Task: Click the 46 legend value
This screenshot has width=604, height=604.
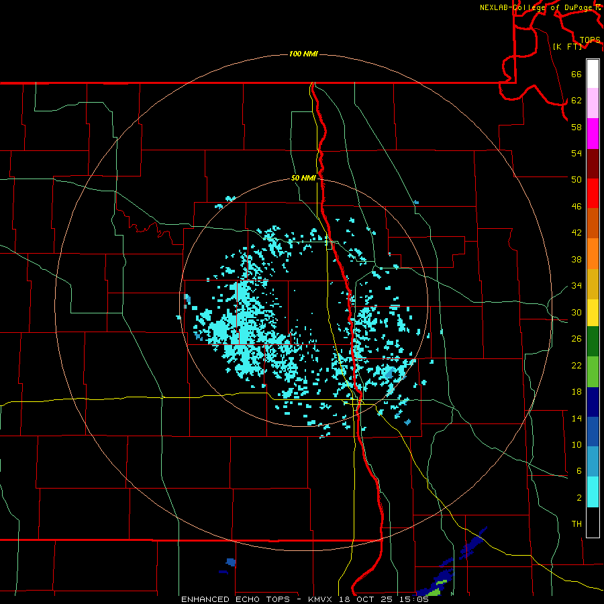Action: pos(576,207)
